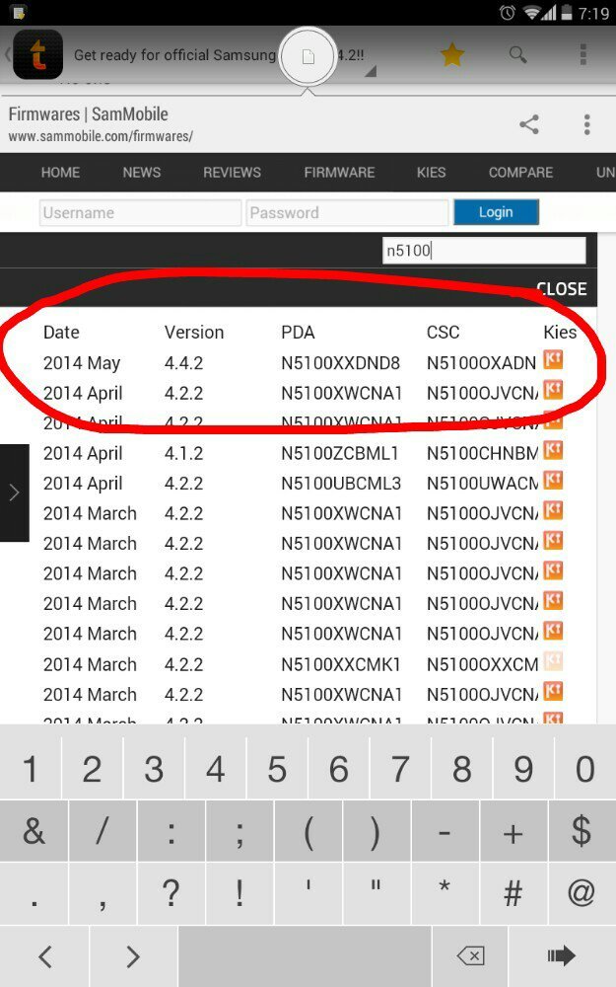Click the blue Login button

496,212
